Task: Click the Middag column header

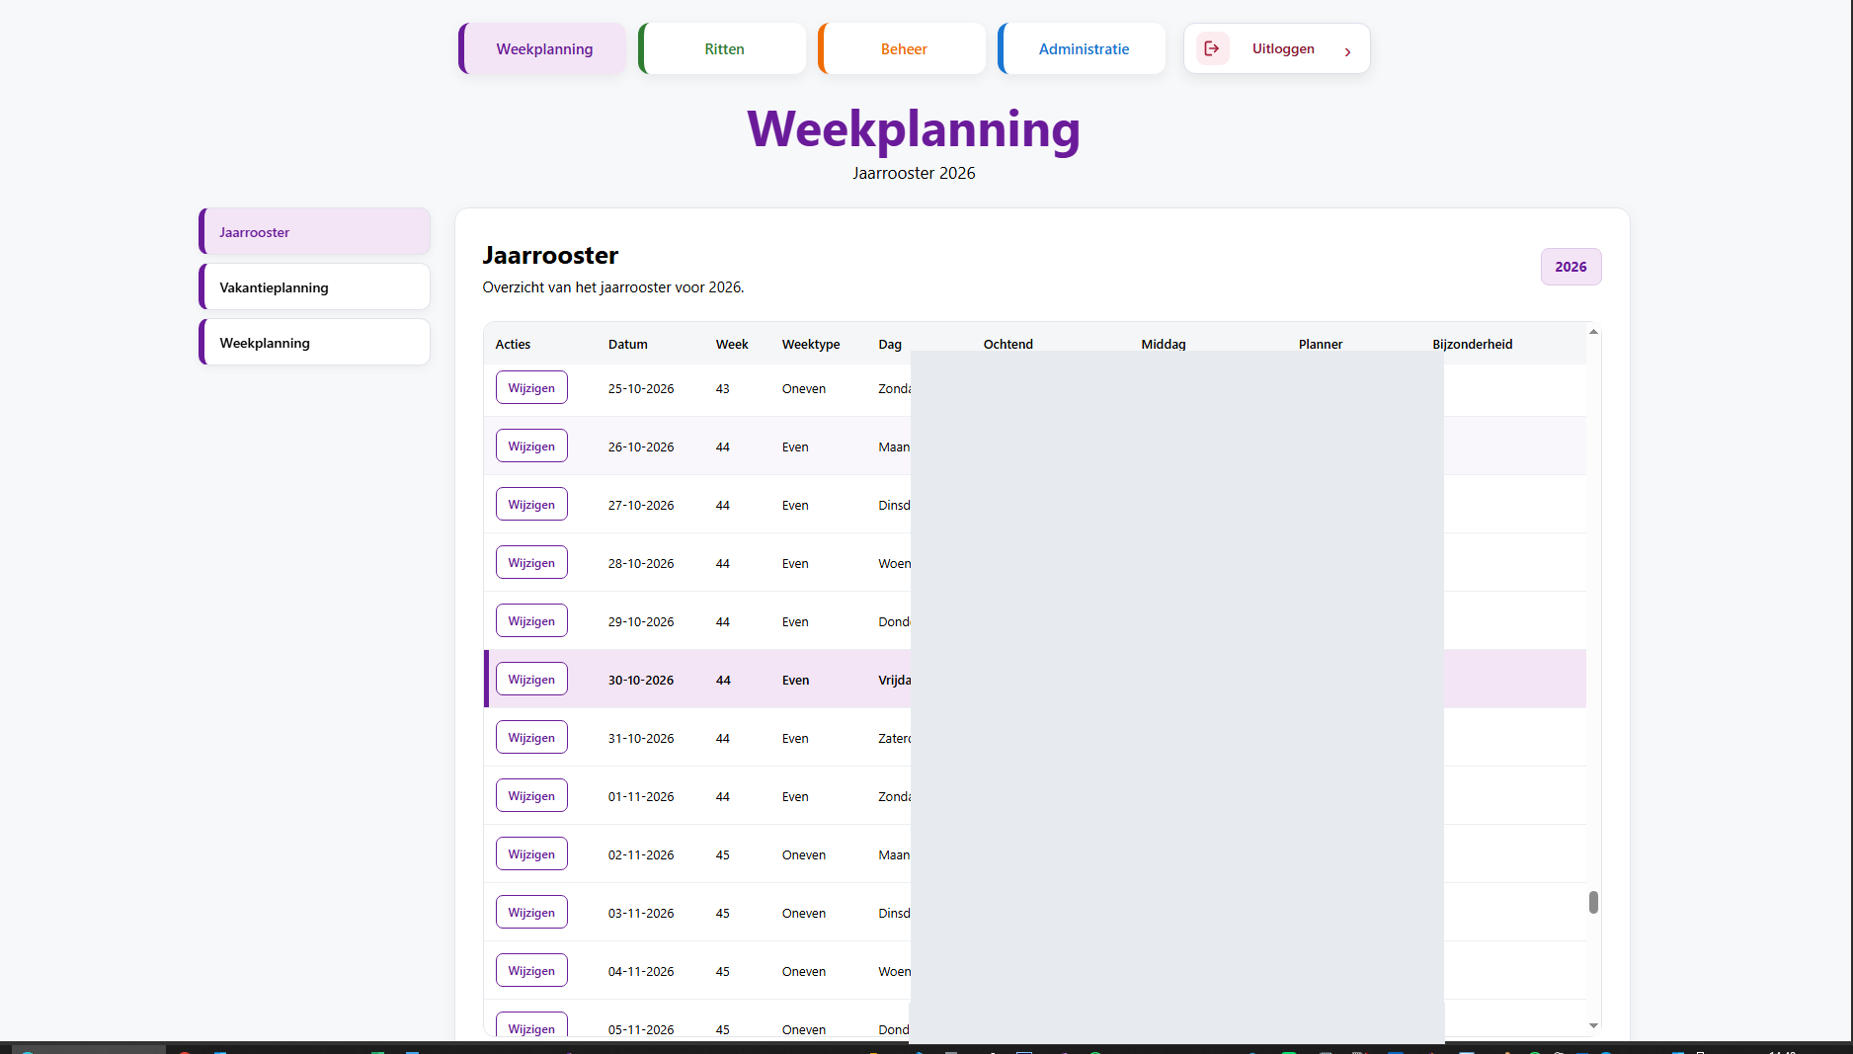Action: (1164, 344)
